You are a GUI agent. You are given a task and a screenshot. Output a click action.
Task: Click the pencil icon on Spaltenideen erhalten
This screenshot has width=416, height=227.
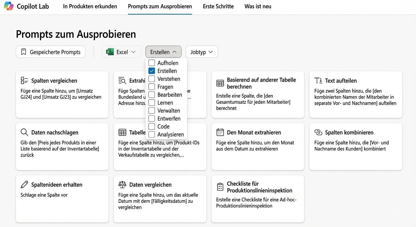tap(24, 184)
